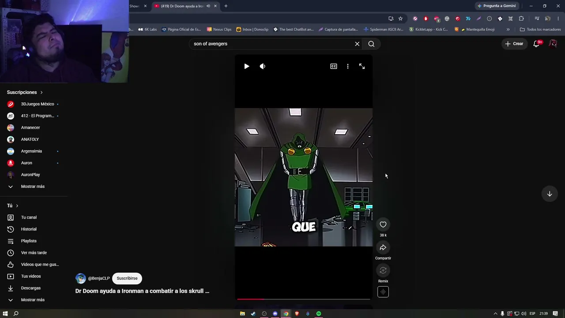Share this short via Compartir
Screen dimensions: 565x318
[x=383, y=248]
